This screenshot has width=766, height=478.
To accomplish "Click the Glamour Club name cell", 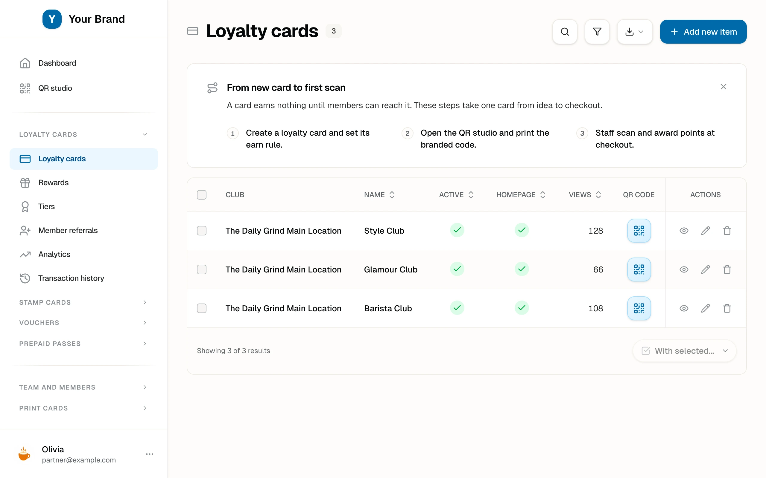I will point(390,270).
